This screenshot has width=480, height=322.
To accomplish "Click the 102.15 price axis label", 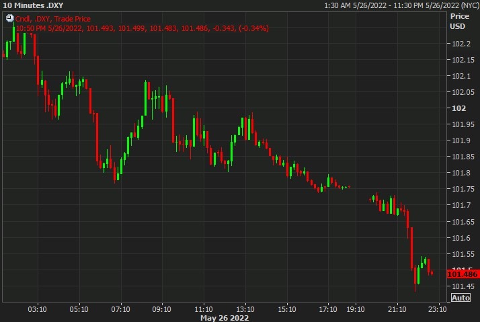I will pyautogui.click(x=463, y=60).
